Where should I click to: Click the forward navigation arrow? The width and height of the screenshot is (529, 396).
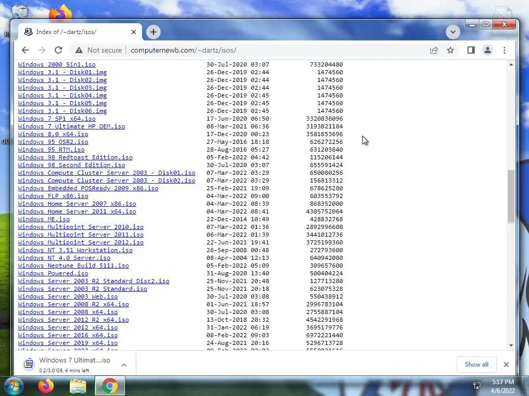42,50
